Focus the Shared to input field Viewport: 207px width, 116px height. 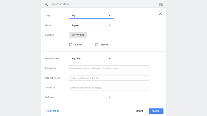(x=109, y=88)
